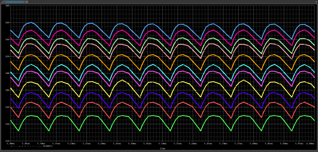Click the 5.80ms x-axis label
The image size is (318, 152).
(253, 144)
